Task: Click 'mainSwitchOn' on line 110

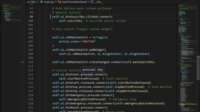Action: click(x=143, y=62)
